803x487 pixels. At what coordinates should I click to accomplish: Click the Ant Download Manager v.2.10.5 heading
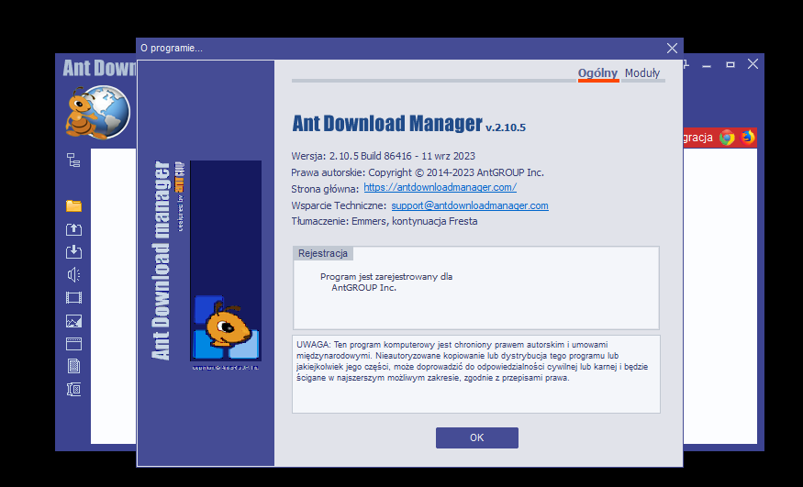click(408, 123)
